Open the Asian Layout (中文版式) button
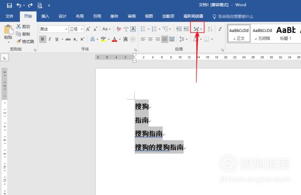The height and width of the screenshot is (195, 301). click(x=197, y=29)
